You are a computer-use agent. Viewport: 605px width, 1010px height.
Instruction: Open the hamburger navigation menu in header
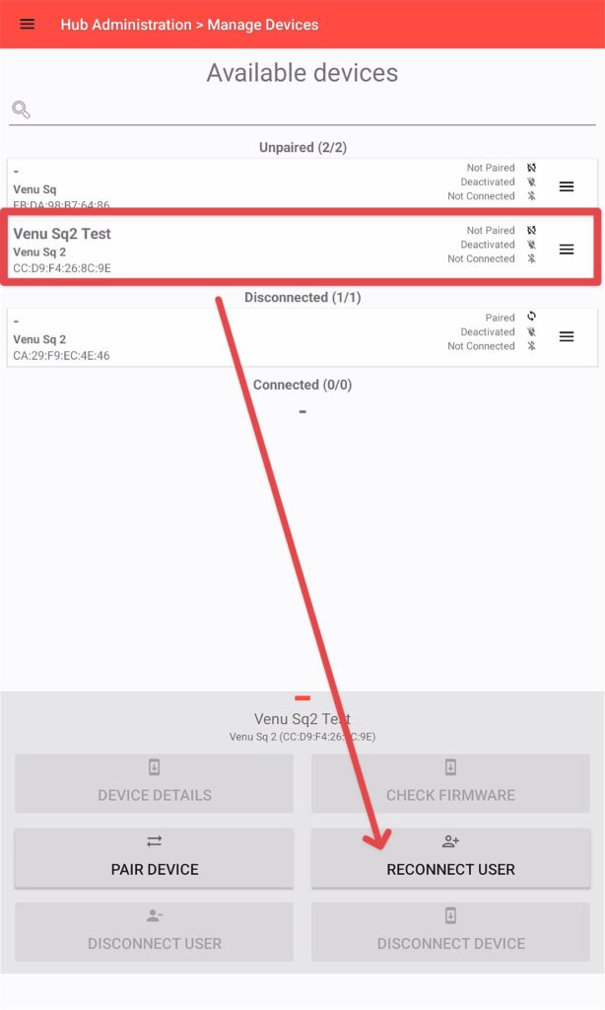click(27, 25)
